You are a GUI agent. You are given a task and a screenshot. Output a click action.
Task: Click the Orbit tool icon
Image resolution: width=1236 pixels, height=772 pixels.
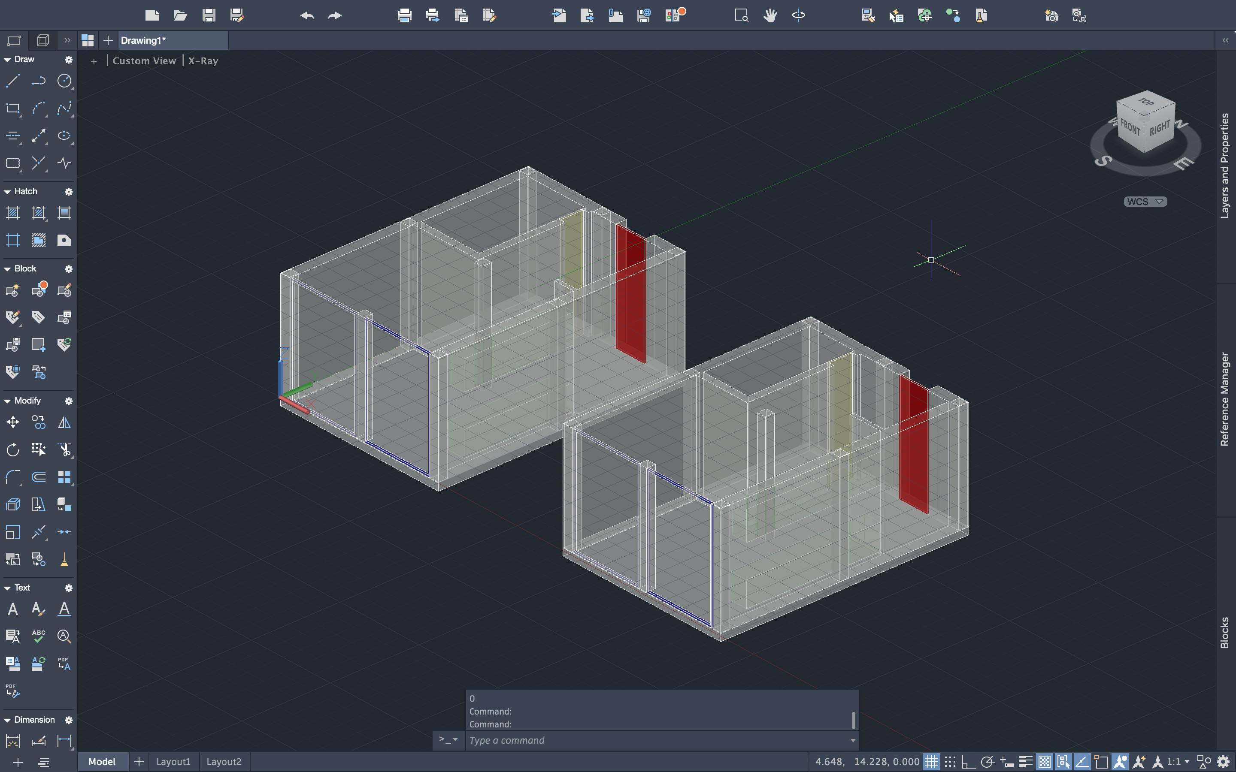pyautogui.click(x=798, y=15)
